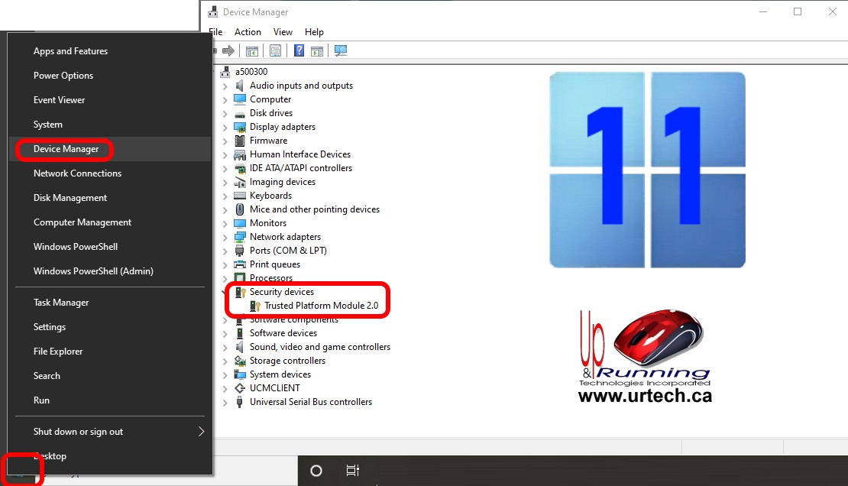Click the forward navigation arrow icon
The image size is (848, 486).
(228, 50)
